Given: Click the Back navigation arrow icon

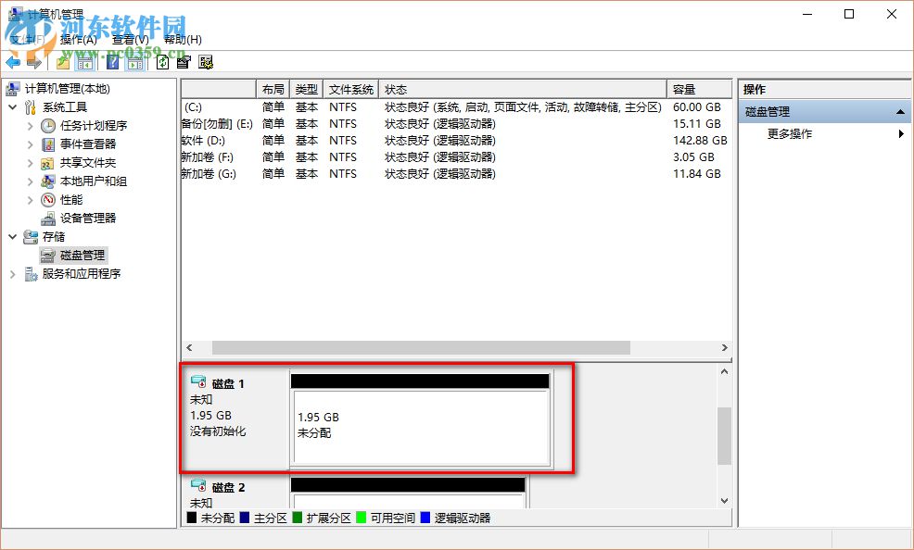Looking at the screenshot, I should point(12,62).
